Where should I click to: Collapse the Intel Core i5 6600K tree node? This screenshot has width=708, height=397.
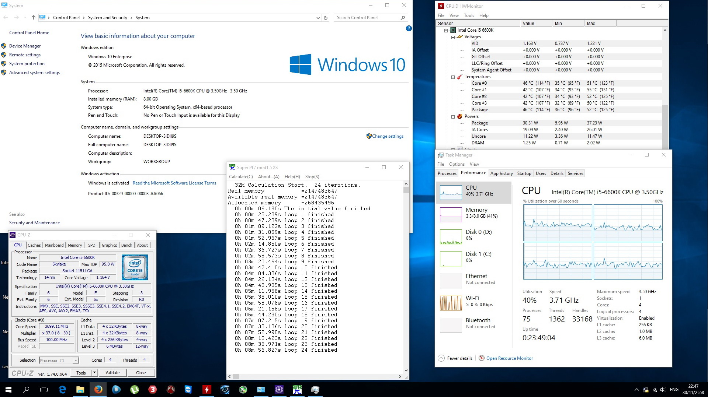446,30
